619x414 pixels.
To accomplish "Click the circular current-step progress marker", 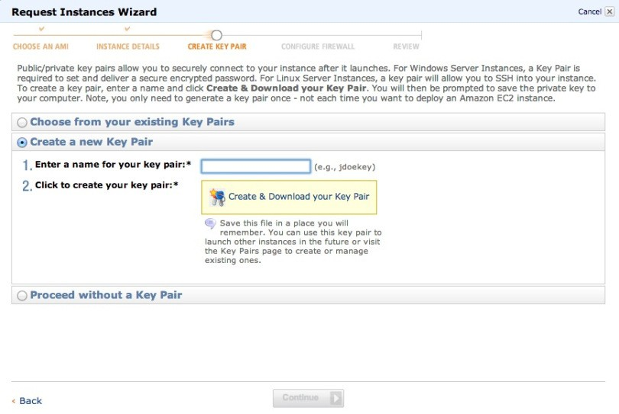I will tap(216, 35).
